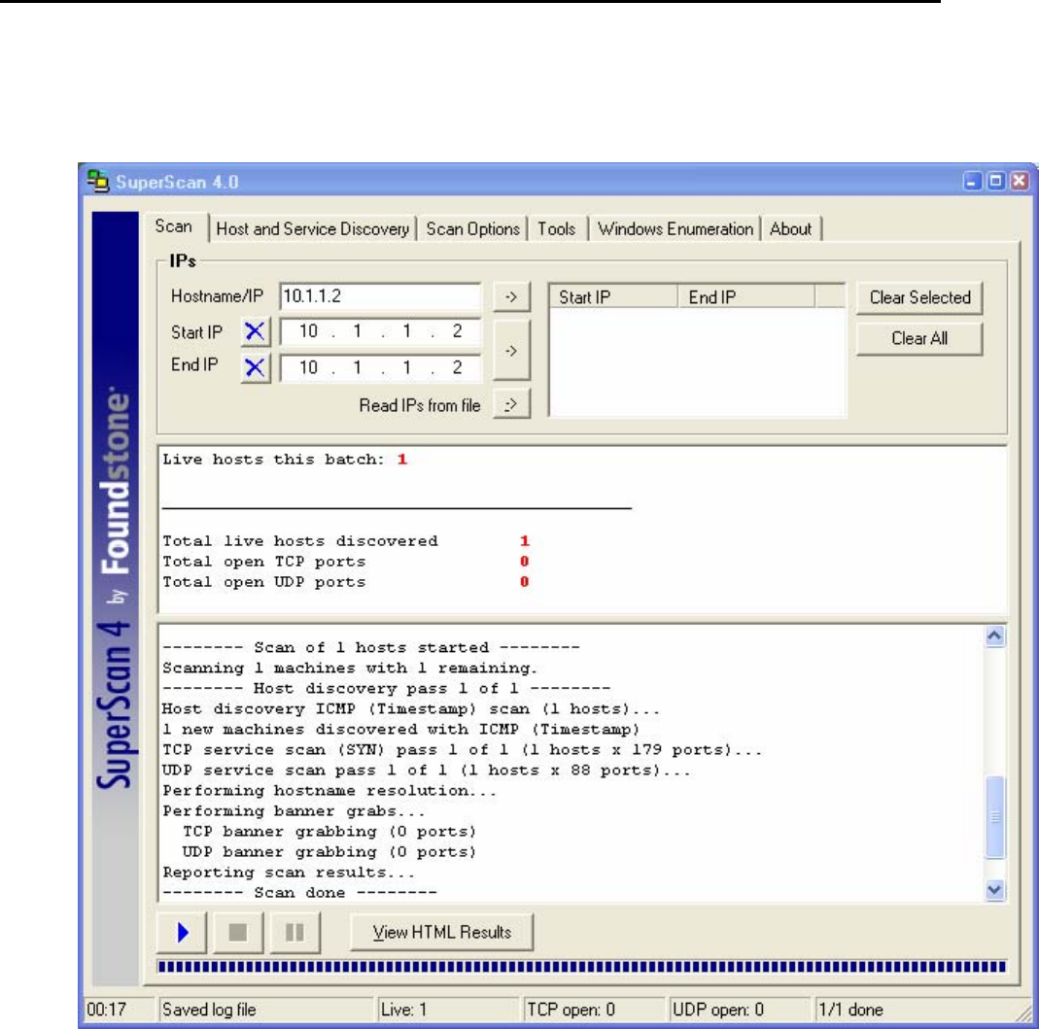Click 'Performing hostname resolution...' log line

[x=329, y=791]
